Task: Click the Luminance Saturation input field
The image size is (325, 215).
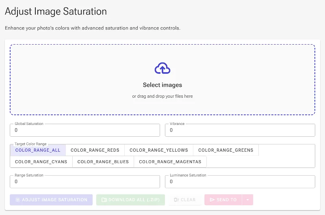Action: point(240,182)
